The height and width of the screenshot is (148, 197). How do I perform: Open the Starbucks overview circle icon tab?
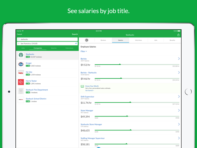pos(87,40)
